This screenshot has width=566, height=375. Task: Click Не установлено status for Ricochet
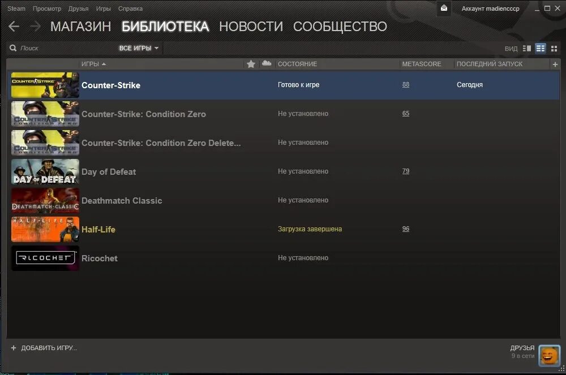[303, 258]
